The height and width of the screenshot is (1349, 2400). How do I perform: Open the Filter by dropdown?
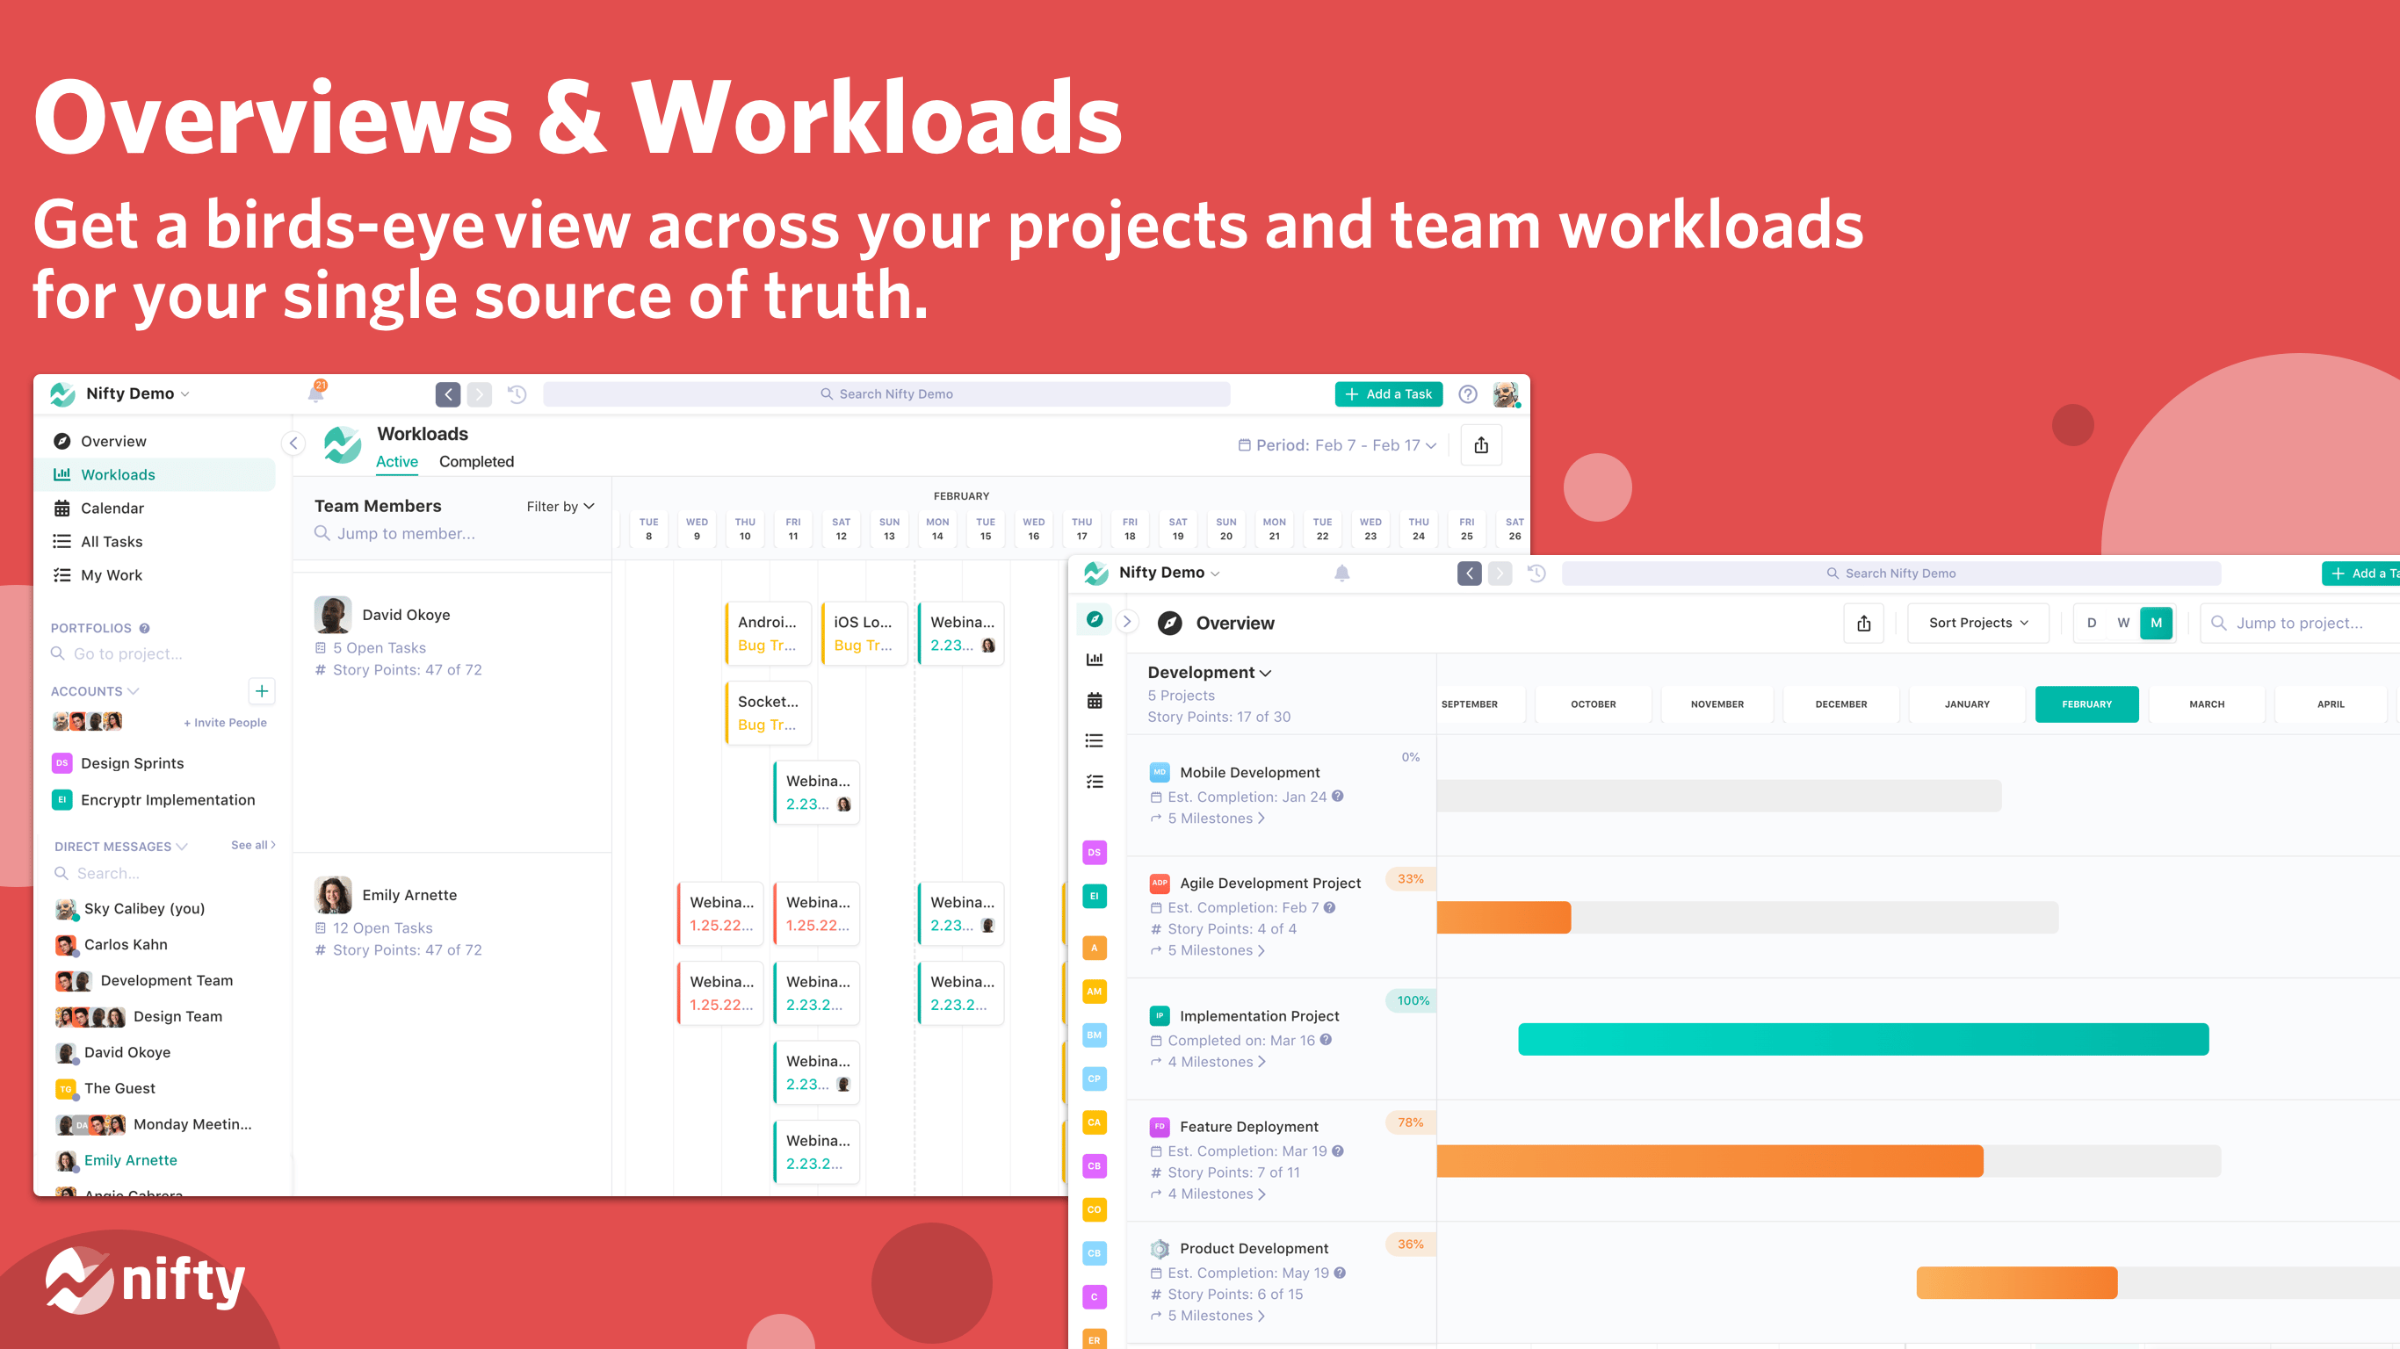560,507
